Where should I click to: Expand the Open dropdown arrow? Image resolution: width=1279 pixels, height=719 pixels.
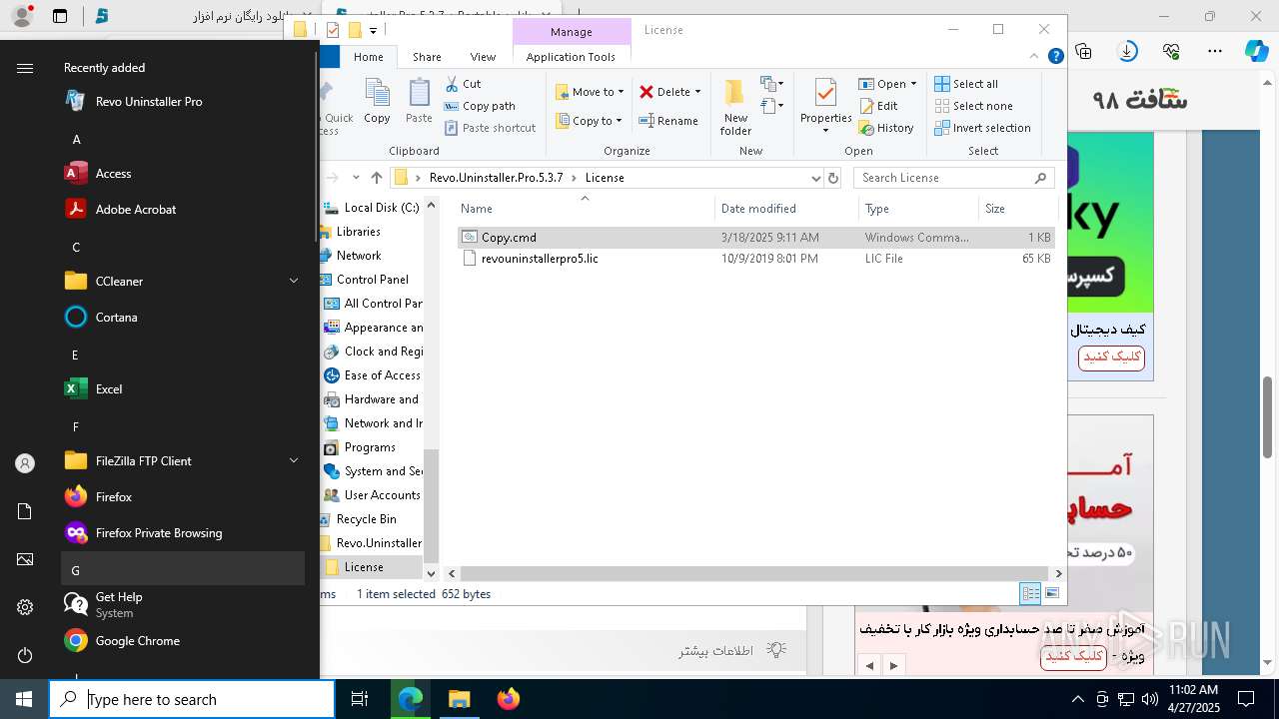[x=913, y=84]
